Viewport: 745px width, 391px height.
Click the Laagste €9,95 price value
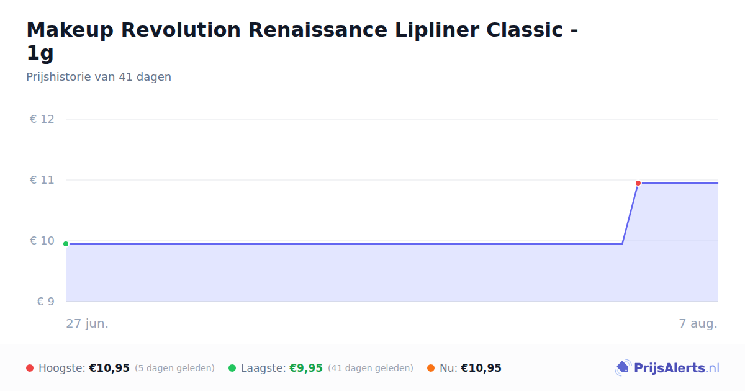pos(306,368)
